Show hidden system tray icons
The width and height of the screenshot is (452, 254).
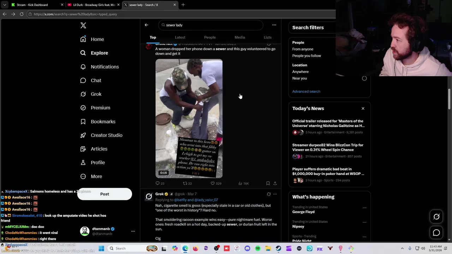coord(402,248)
